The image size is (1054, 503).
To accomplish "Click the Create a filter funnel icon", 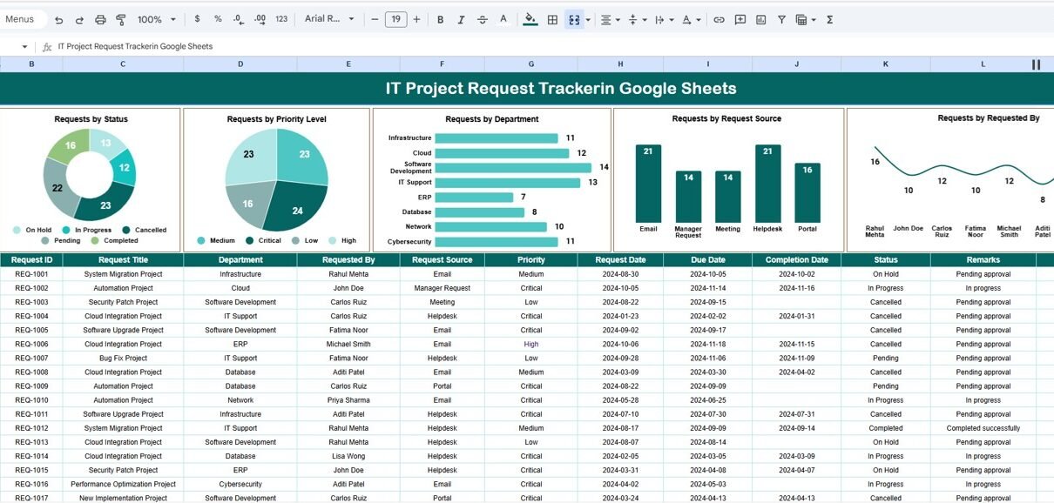I will click(x=781, y=19).
